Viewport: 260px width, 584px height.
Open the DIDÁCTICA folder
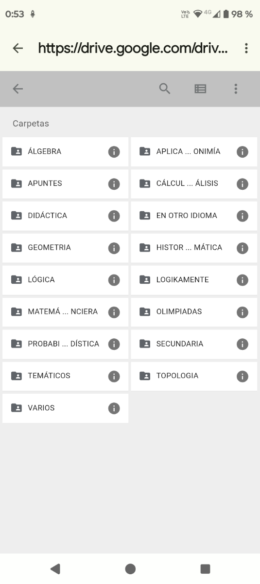[x=65, y=216]
